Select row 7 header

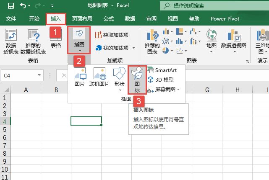5,145
